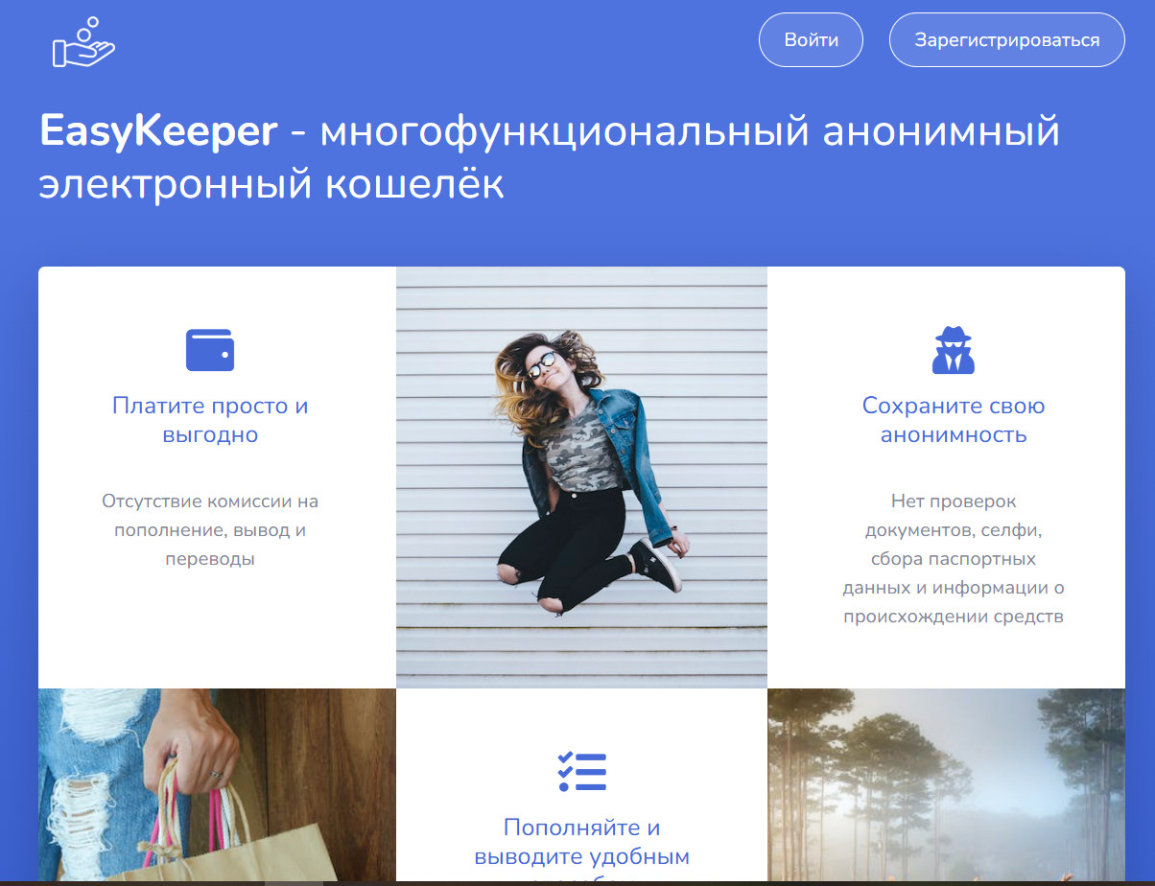The image size is (1155, 886).
Task: Click the girl's sunglasses in the photo
Action: tap(541, 364)
